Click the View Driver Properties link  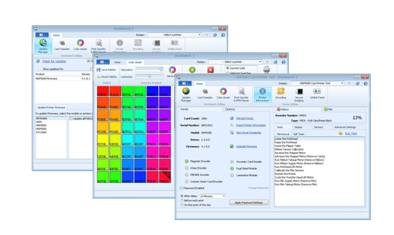[248, 133]
